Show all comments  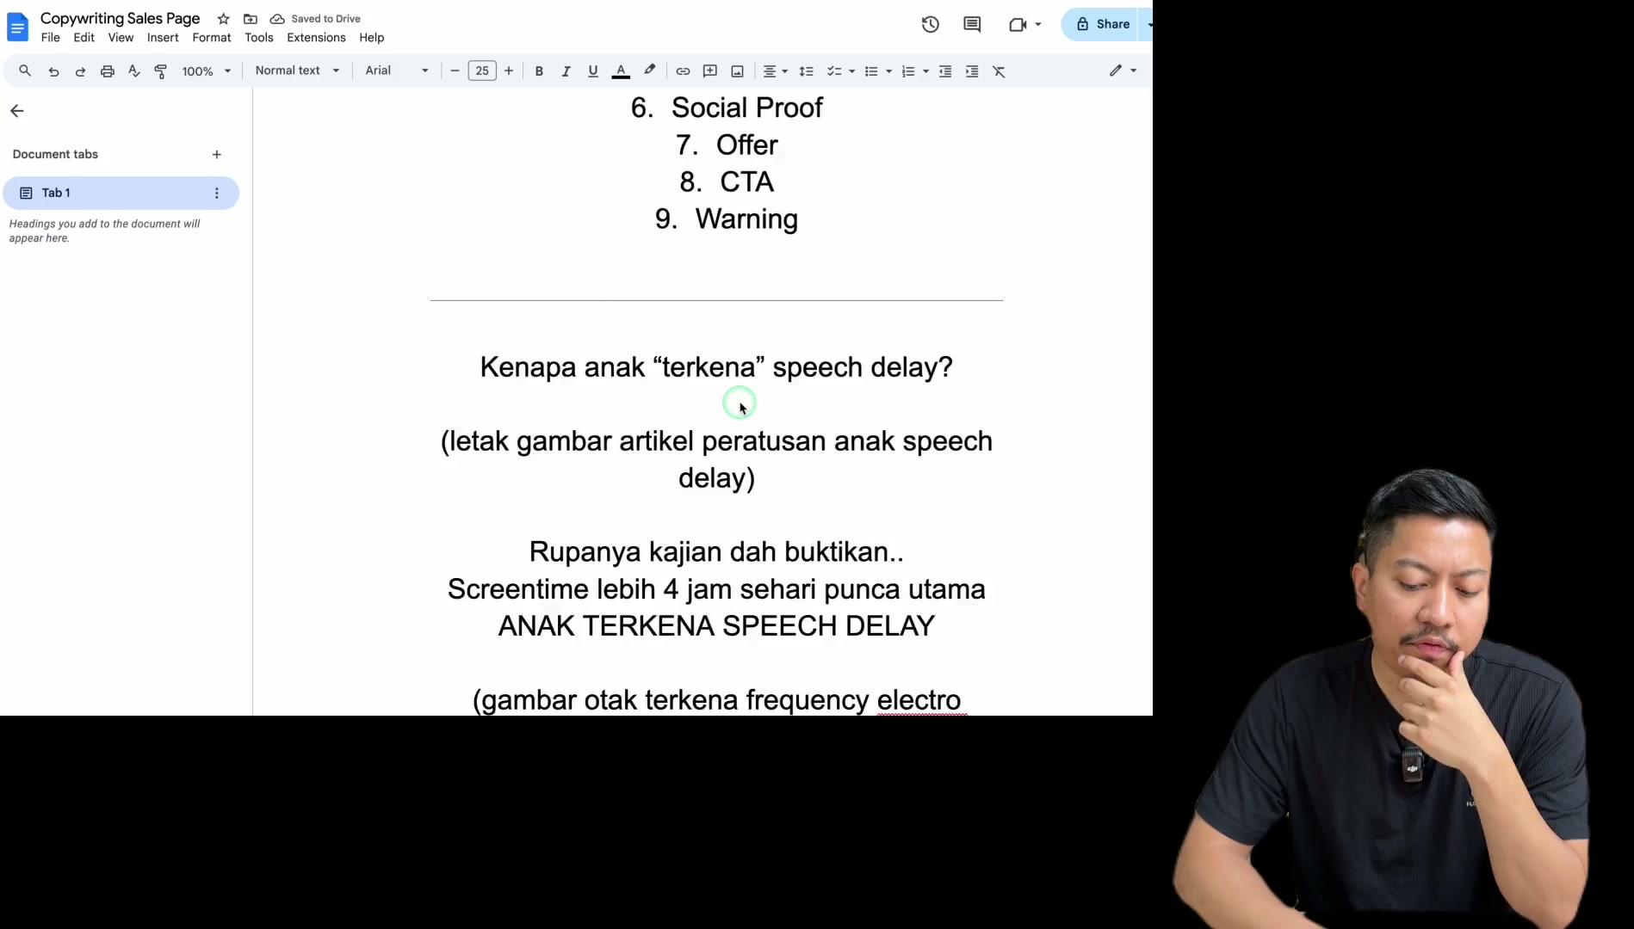click(972, 24)
